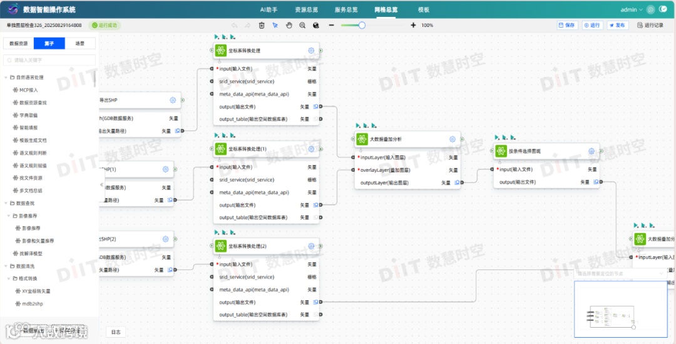Screen dimensions: 676x344
Task: Click the 运行成功 status badge
Action: point(105,26)
